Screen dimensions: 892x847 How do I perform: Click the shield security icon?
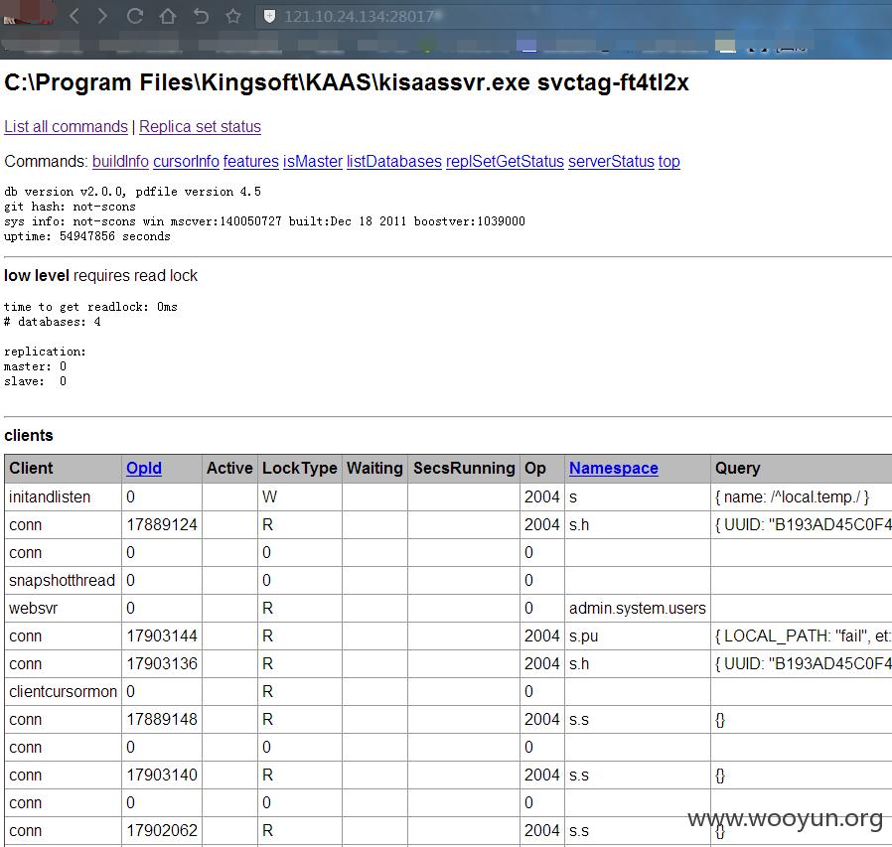[269, 17]
